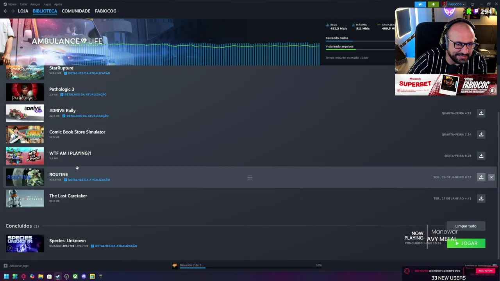Switch to the COMUNIDADE tab
The width and height of the screenshot is (500, 281).
tap(76, 11)
